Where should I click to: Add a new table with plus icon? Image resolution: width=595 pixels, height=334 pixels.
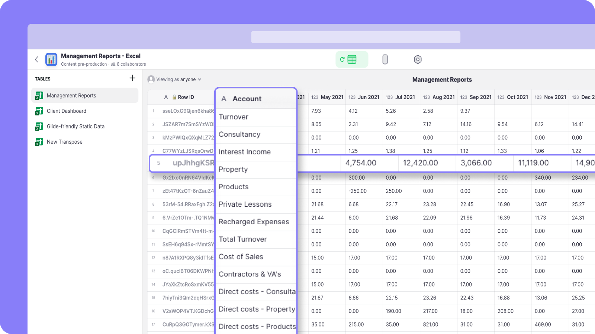(x=132, y=78)
